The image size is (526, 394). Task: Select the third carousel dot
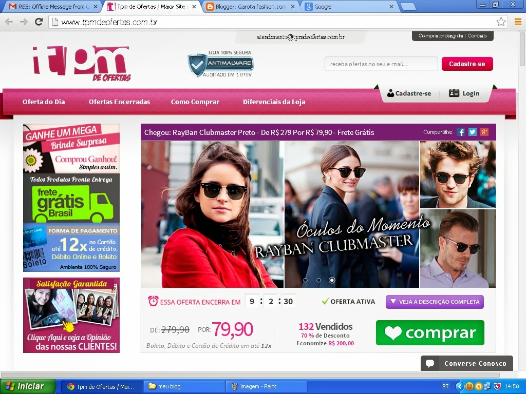pyautogui.click(x=332, y=280)
